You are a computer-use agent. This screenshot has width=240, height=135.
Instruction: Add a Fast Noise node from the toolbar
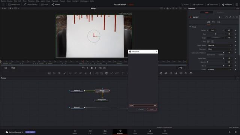pyautogui.click(x=54, y=73)
